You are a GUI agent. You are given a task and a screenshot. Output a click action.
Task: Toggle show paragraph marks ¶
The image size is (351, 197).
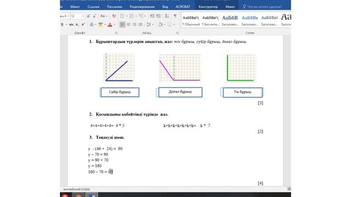(175, 16)
